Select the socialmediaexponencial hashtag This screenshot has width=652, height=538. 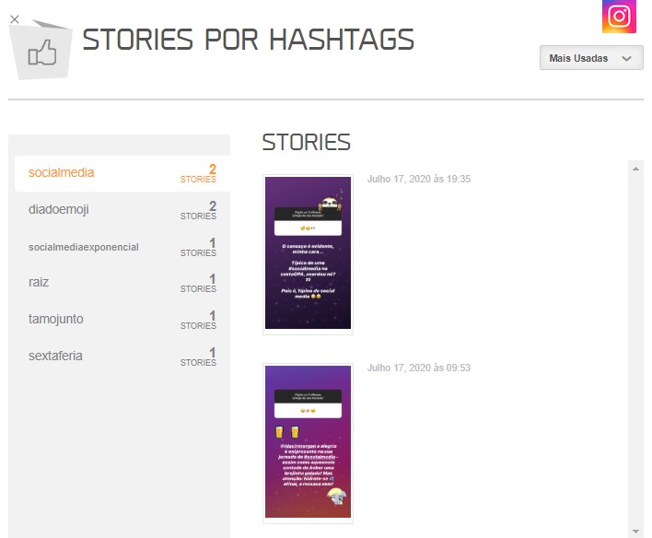point(122,247)
